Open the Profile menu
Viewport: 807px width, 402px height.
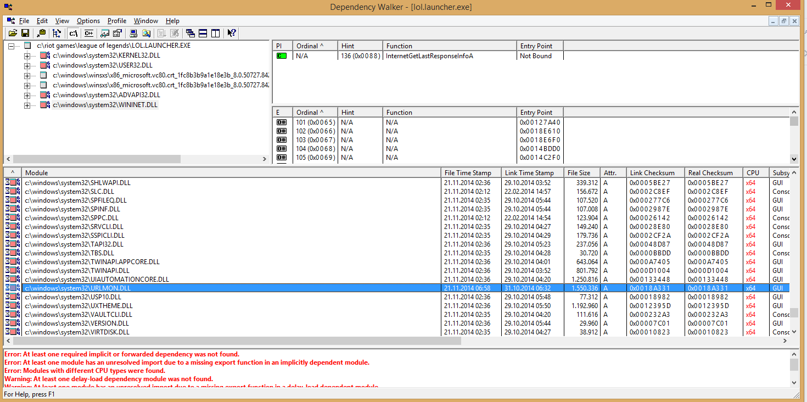point(117,21)
